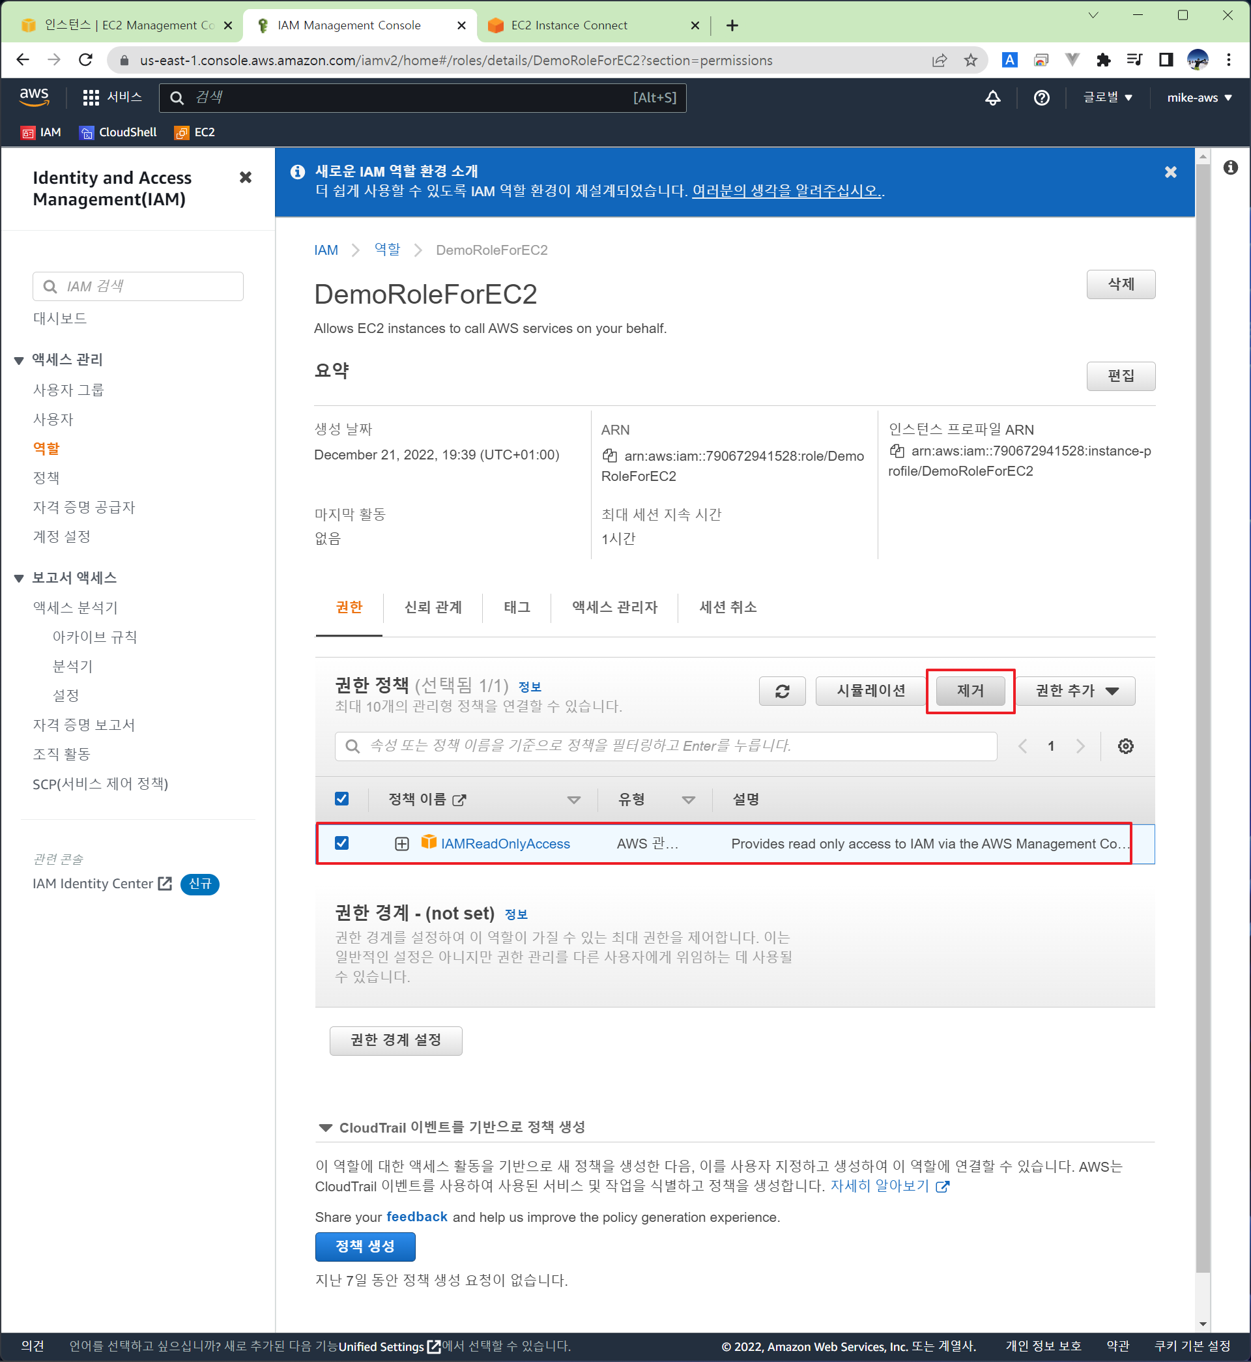Open the Learn more link

point(889,1186)
